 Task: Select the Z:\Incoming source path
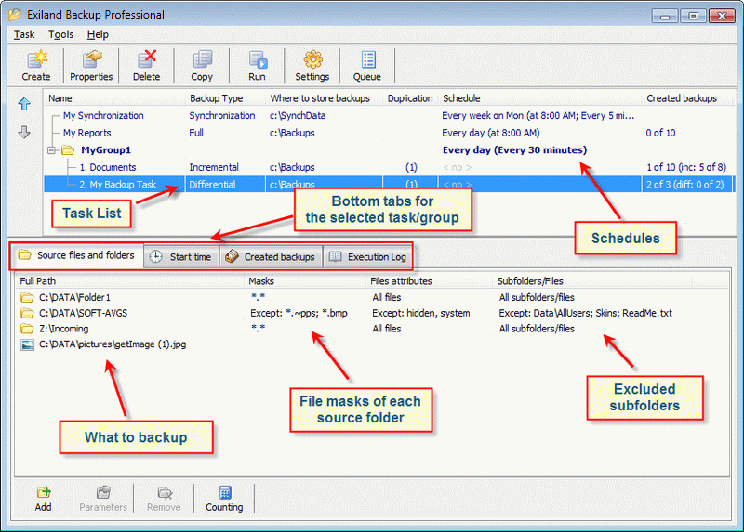pyautogui.click(x=63, y=329)
